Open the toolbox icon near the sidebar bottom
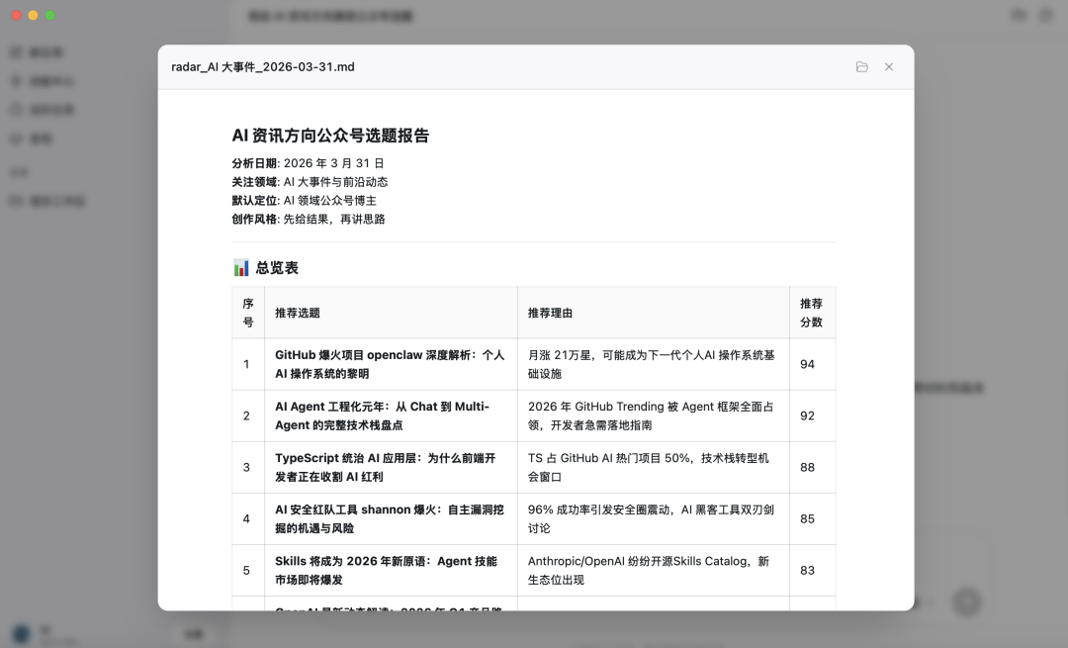 click(x=15, y=201)
